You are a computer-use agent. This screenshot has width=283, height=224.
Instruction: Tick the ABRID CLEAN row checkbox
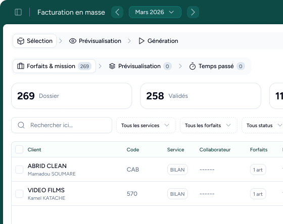19,170
